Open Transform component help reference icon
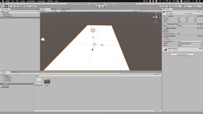The image size is (203, 114). click(x=198, y=16)
